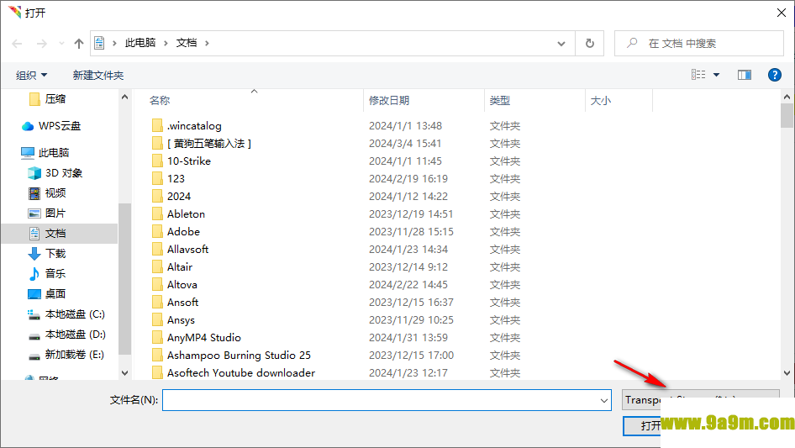Select the Ansoft folder

[x=182, y=303]
